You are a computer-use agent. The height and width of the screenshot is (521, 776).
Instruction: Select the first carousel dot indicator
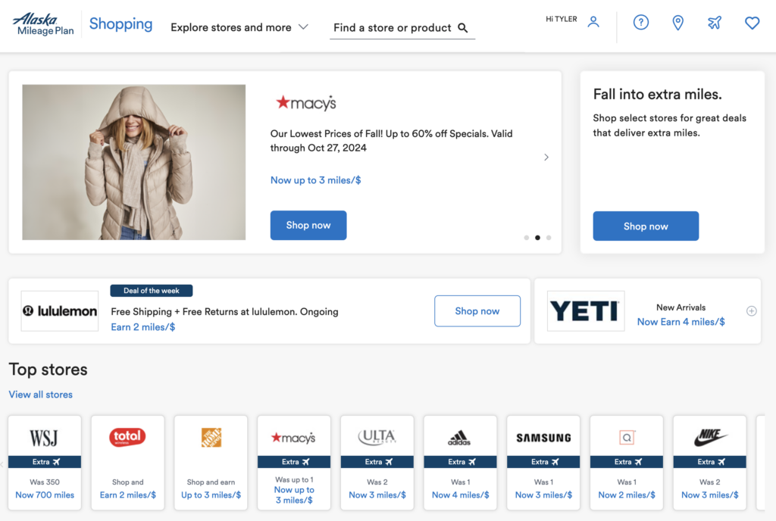[x=527, y=238]
